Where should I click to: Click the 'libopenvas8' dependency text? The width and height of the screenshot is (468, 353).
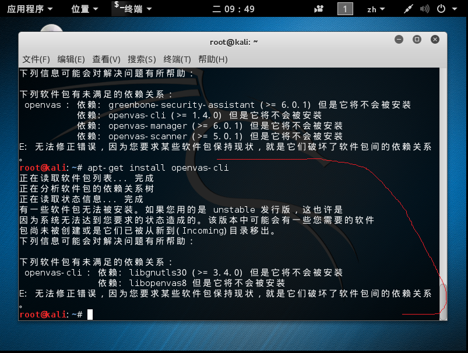click(x=158, y=283)
